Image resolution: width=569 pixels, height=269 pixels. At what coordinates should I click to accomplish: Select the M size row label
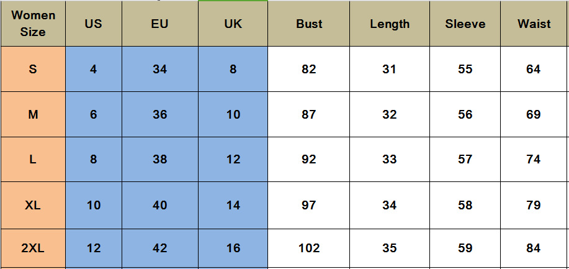pos(33,114)
